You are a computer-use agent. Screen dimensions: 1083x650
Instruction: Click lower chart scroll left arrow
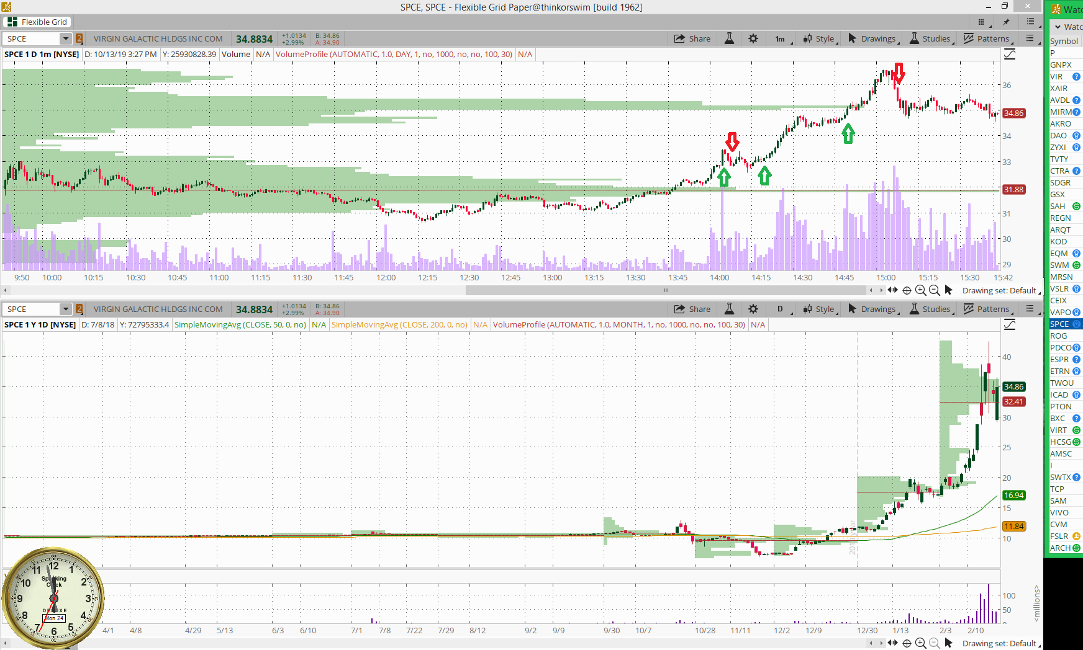pyautogui.click(x=6, y=643)
